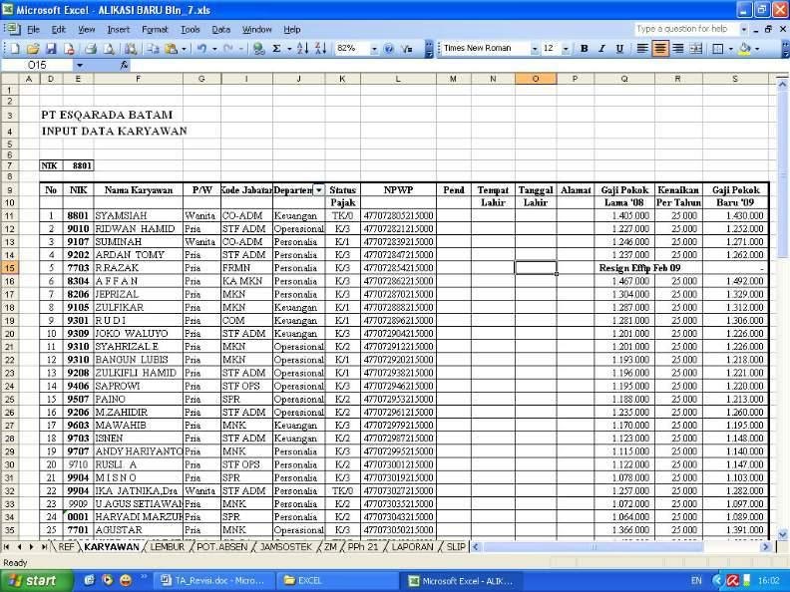Select the column O header
This screenshot has height=592, width=790.
click(x=536, y=78)
